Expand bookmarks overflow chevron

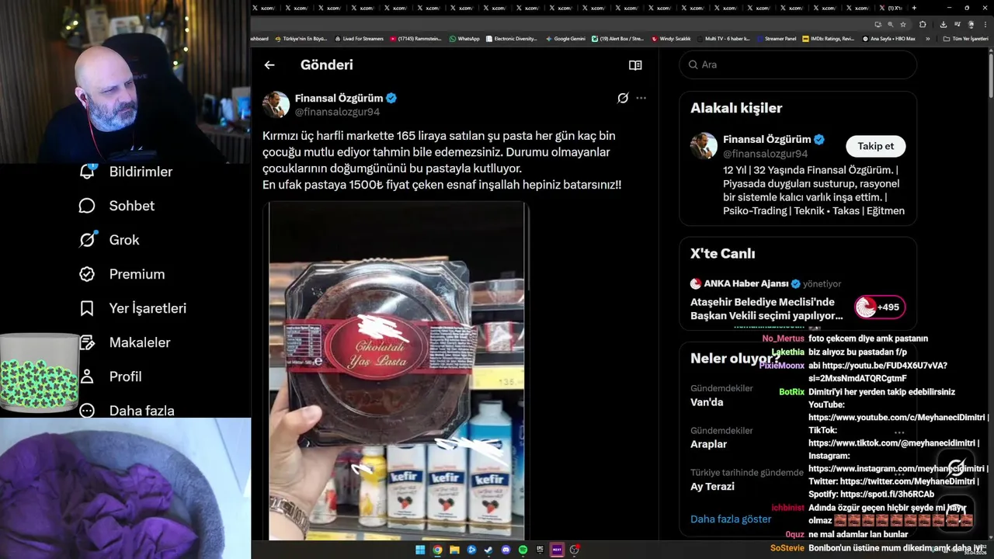[927, 39]
